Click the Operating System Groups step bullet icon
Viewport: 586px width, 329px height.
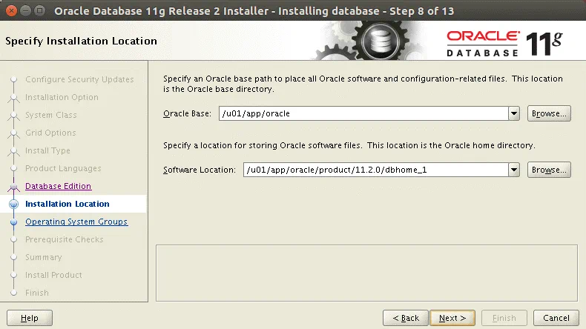pyautogui.click(x=13, y=222)
